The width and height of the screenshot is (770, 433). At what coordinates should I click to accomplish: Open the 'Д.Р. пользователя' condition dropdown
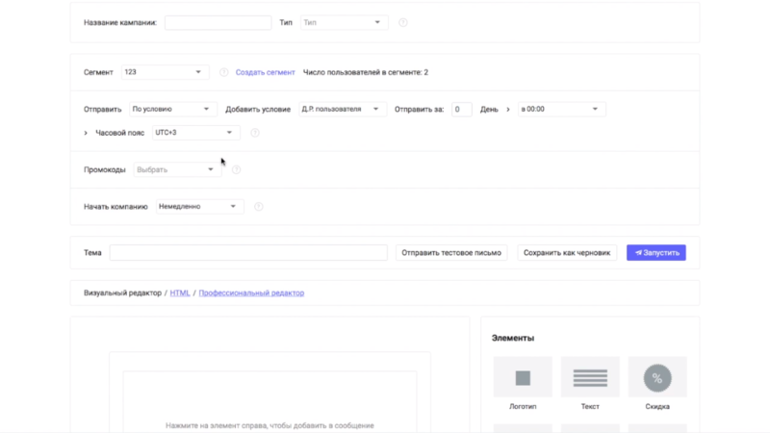coord(343,110)
